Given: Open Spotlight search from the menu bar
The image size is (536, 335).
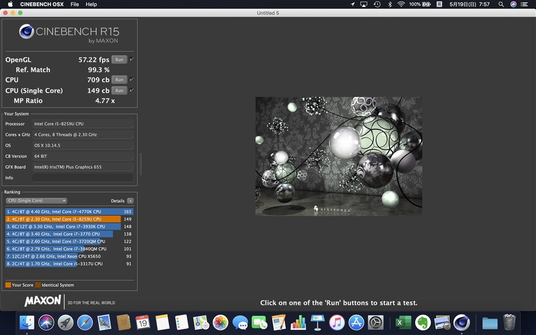Looking at the screenshot, I should [501, 4].
